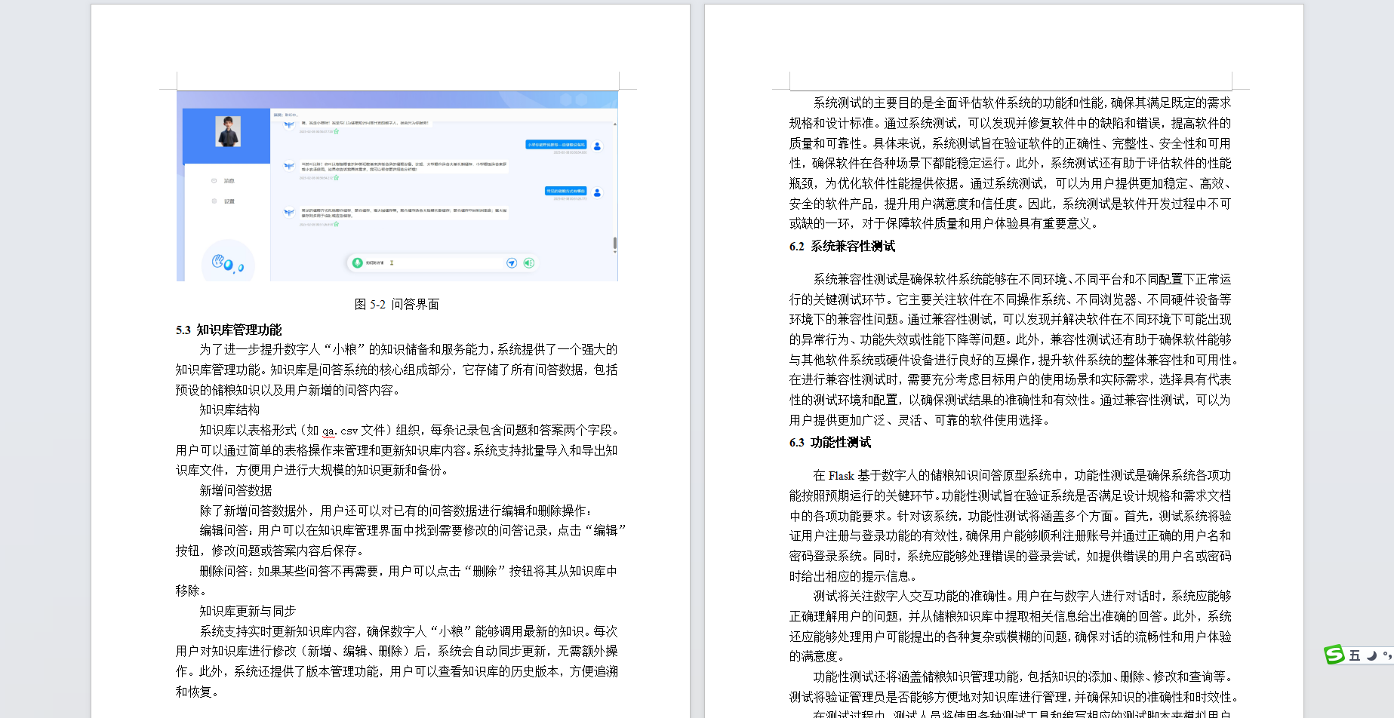Screen dimensions: 1394x718
Task: Click the line starting 编辑问答：用户可以在知识库
Action: (412, 530)
